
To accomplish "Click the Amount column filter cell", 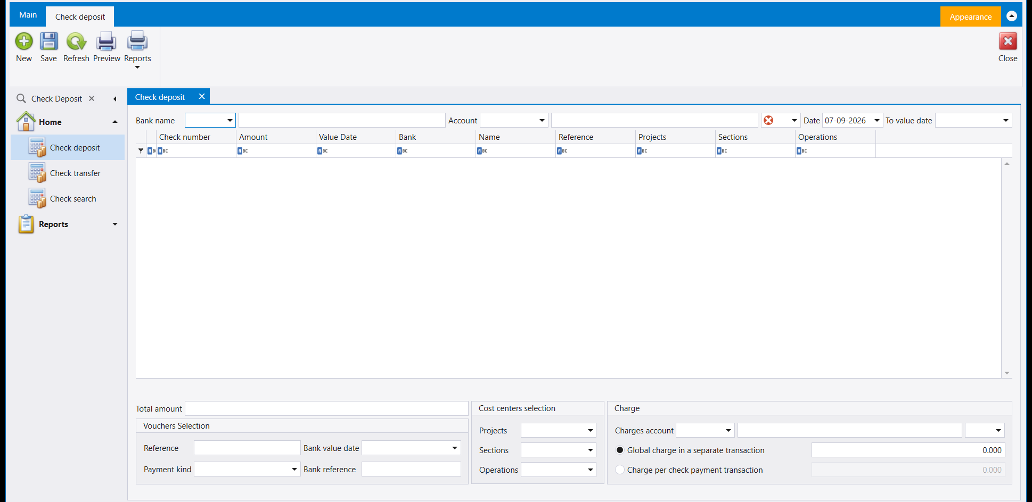I will tap(276, 151).
